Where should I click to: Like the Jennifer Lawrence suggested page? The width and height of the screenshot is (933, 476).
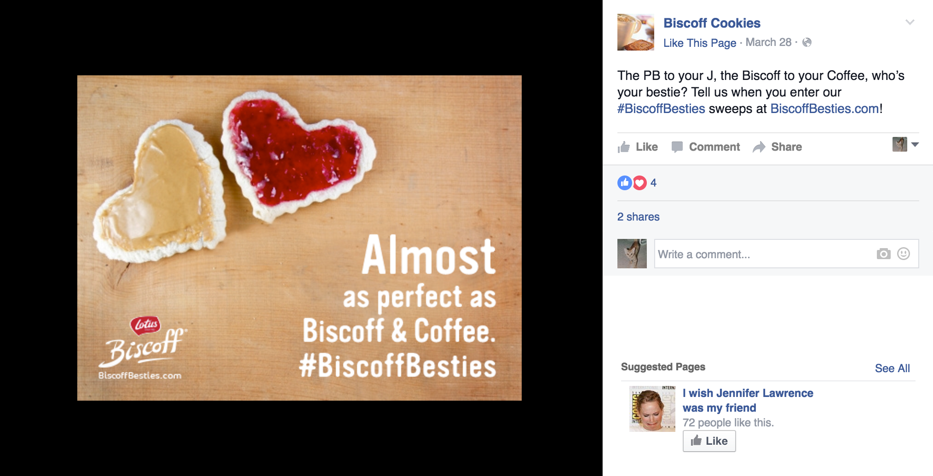[709, 441]
